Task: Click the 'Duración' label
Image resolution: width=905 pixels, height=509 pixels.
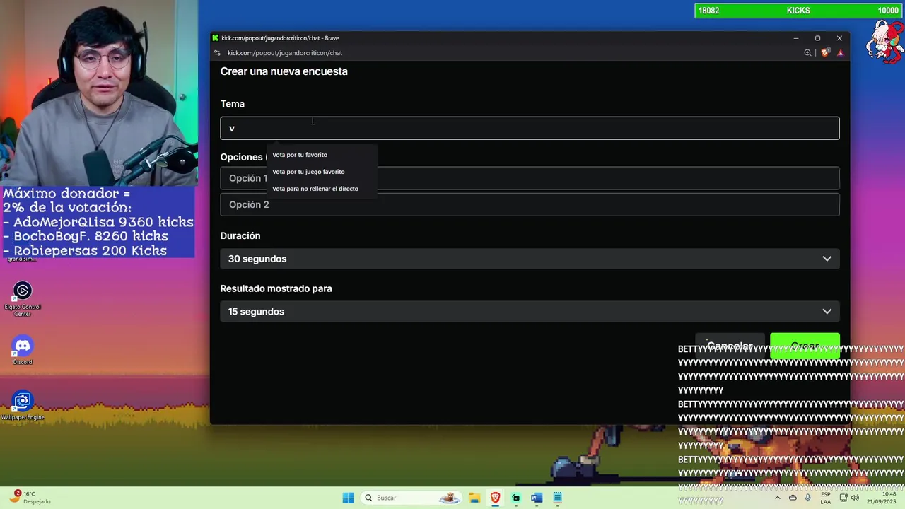Action: coord(240,235)
